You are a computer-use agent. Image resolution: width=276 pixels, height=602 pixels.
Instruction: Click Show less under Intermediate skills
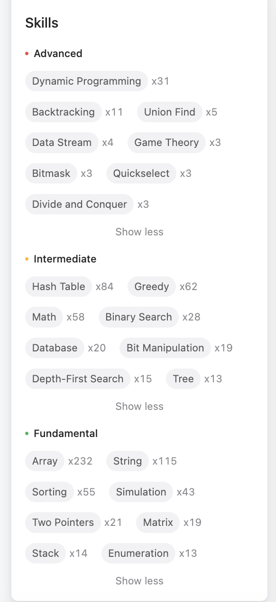click(139, 406)
